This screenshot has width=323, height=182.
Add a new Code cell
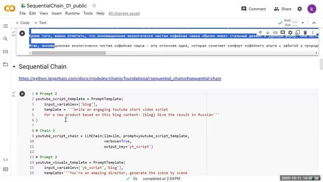point(23,23)
